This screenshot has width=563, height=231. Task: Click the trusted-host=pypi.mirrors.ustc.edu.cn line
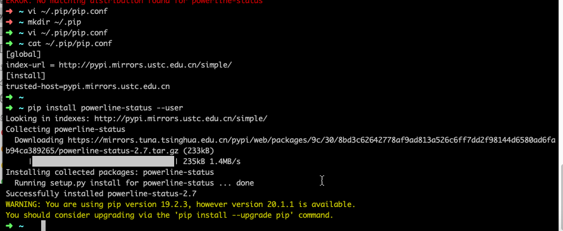tap(87, 86)
